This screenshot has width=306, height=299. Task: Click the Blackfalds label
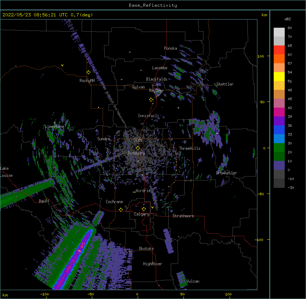pos(157,79)
